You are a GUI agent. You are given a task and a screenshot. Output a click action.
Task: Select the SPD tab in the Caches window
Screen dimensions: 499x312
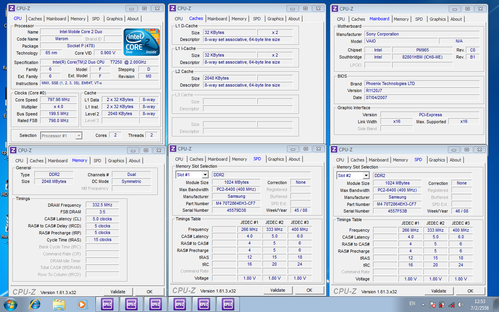(x=257, y=19)
